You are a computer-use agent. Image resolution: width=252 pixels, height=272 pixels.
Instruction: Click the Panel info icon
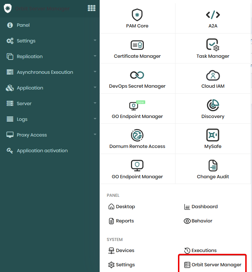pyautogui.click(x=10, y=25)
